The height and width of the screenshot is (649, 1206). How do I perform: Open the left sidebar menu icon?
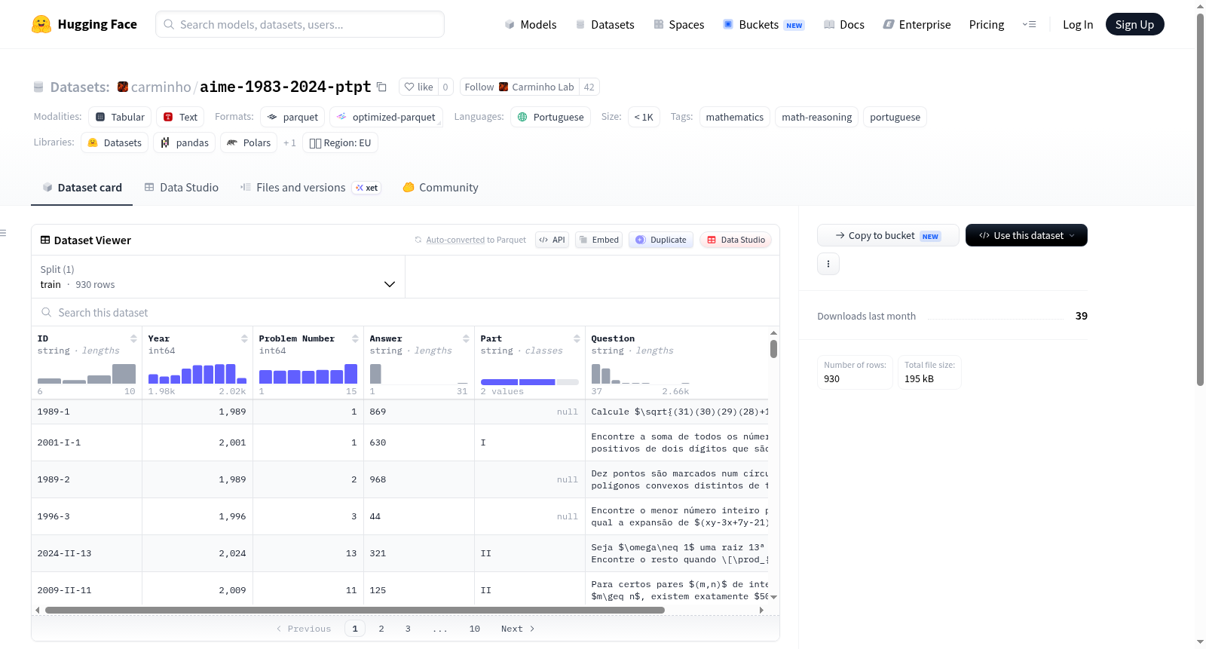click(x=4, y=233)
